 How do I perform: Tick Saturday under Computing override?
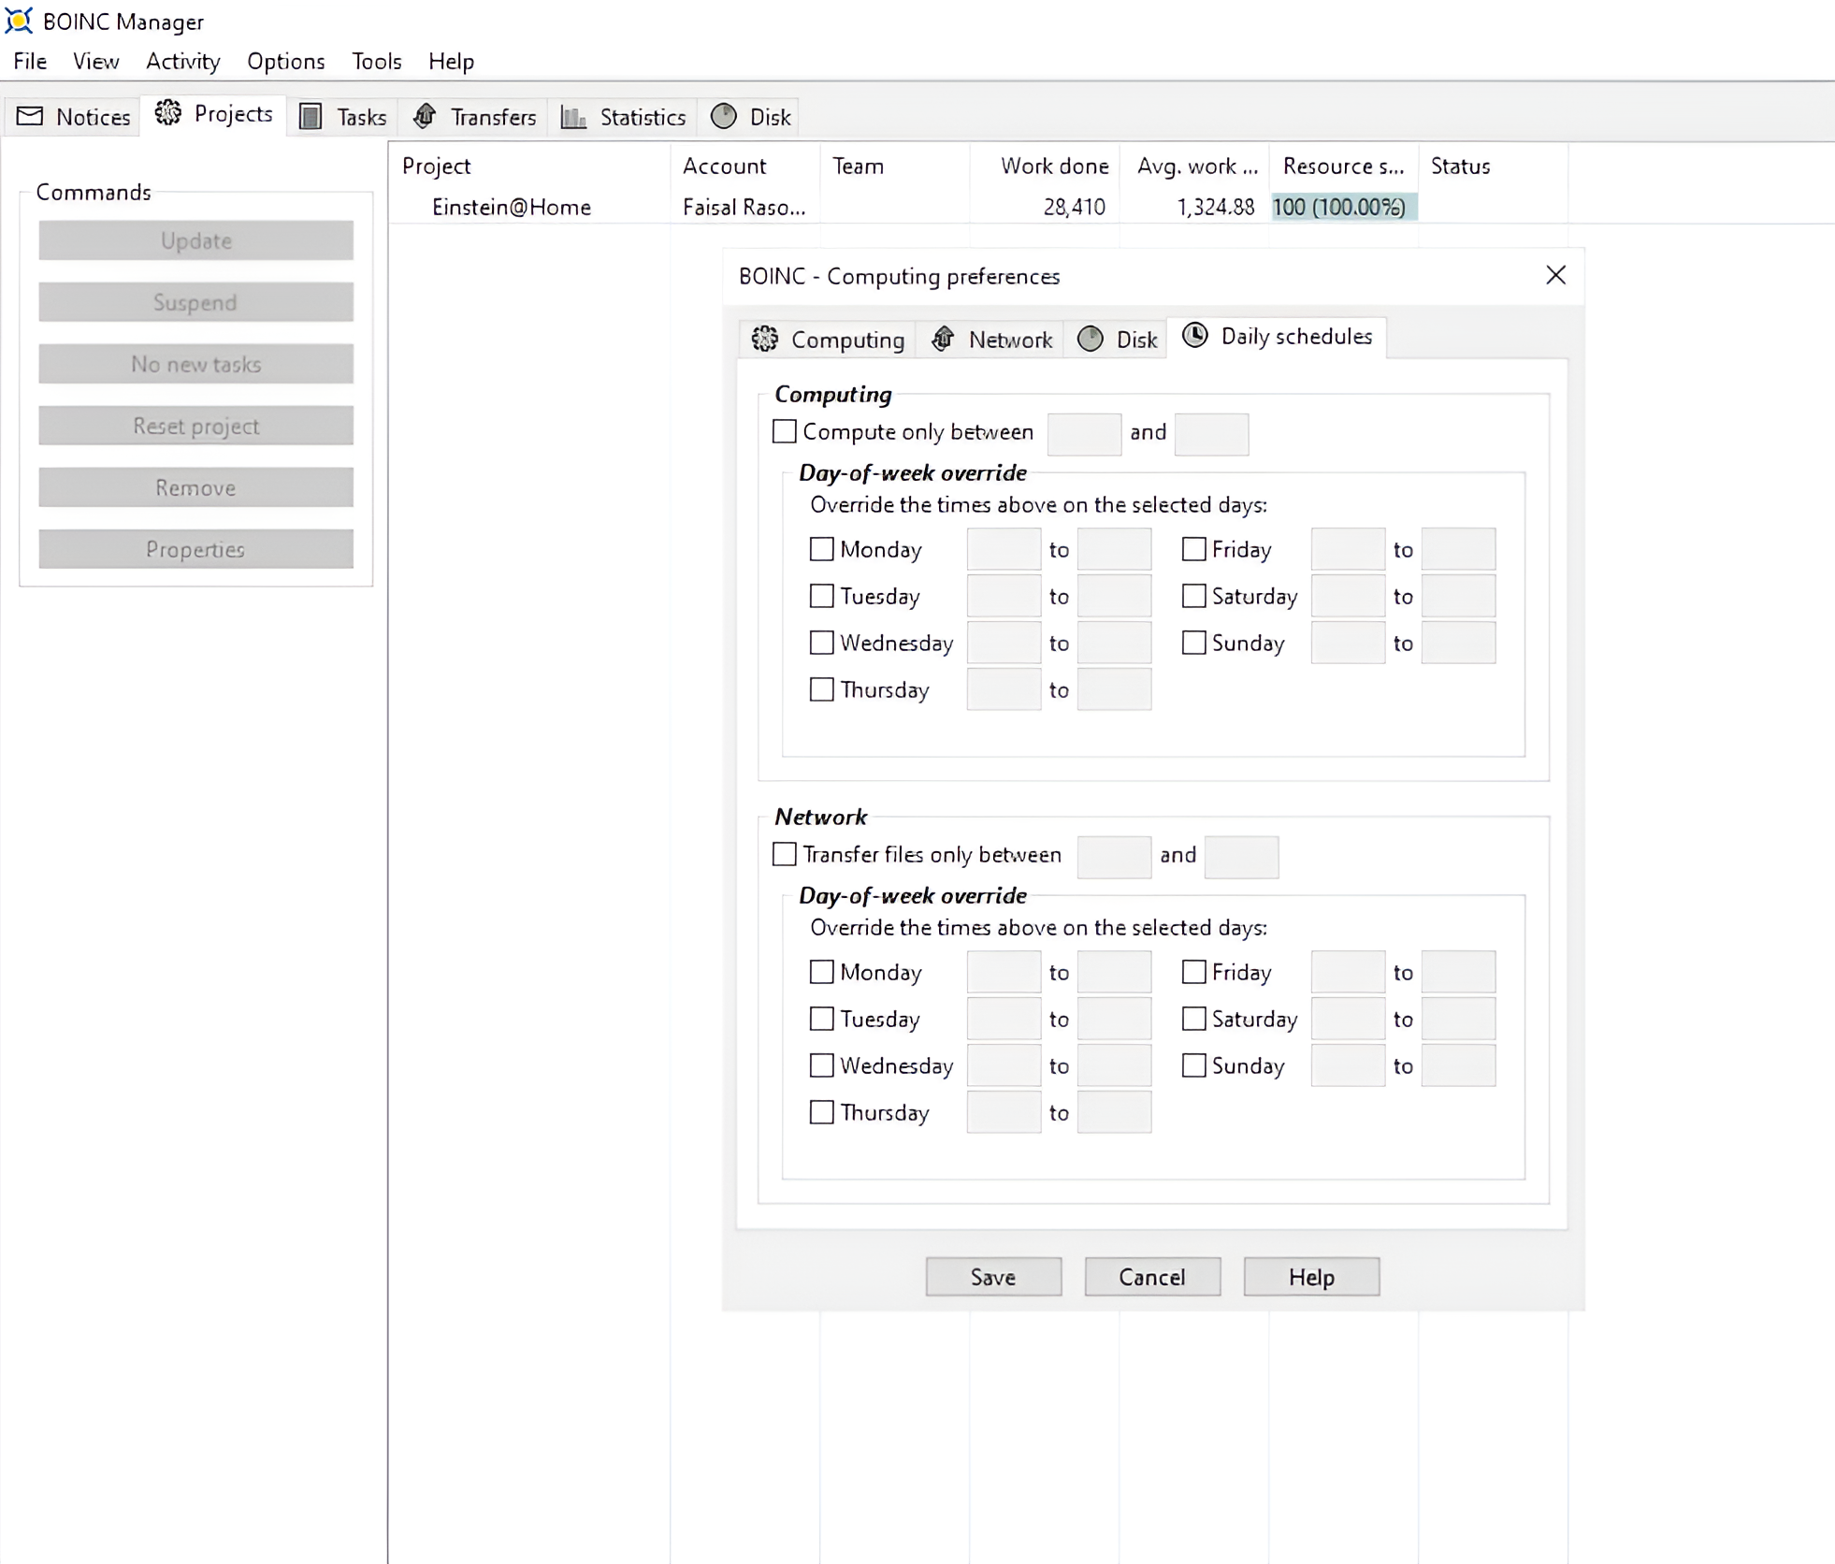click(x=1193, y=596)
